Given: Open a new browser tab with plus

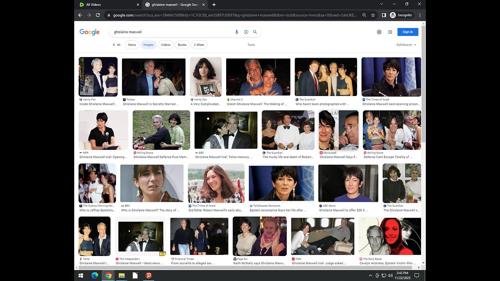Looking at the screenshot, I should tap(214, 5).
